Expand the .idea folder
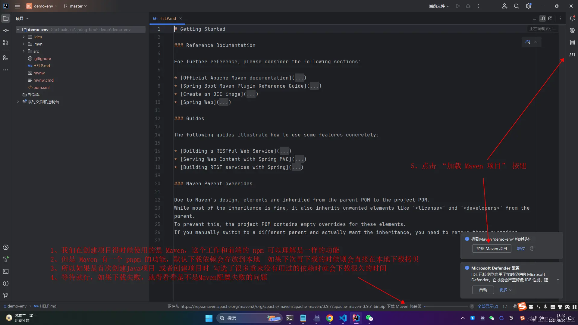This screenshot has height=325, width=578. (24, 37)
